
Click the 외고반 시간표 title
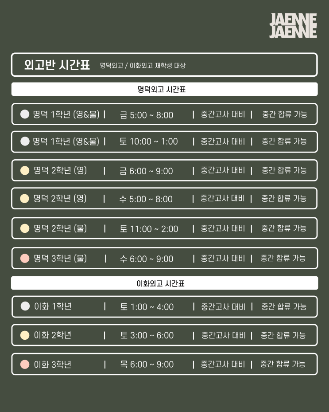pyautogui.click(x=57, y=65)
